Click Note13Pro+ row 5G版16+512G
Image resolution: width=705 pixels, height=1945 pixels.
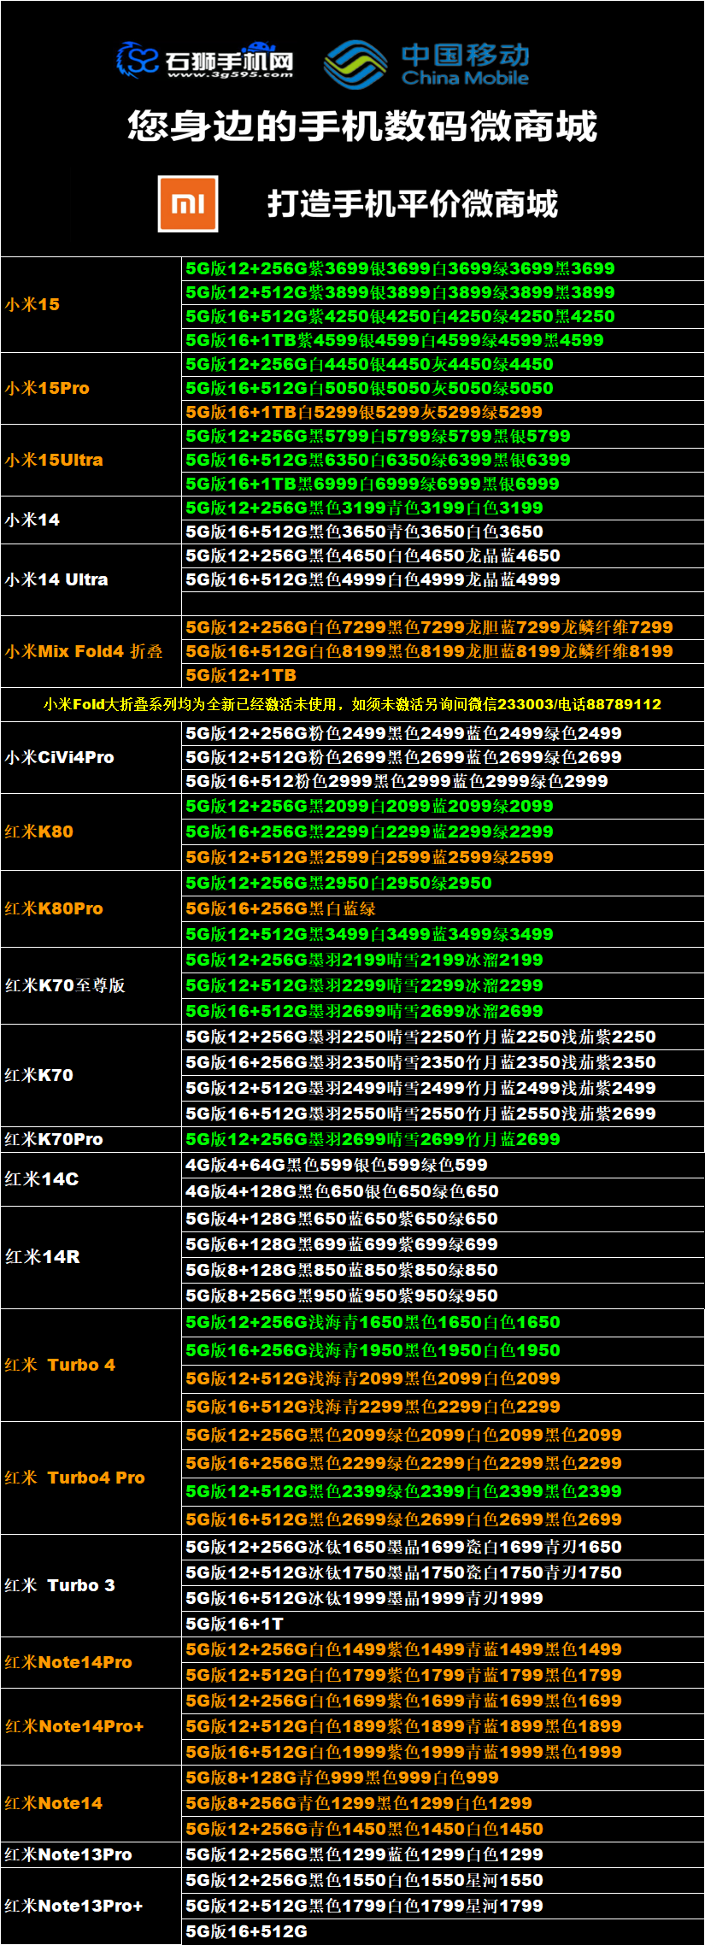443,1931
